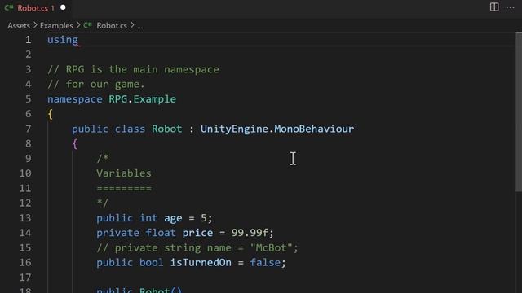522x293 pixels.
Task: Open the Examples breadcrumb folder
Action: pos(56,26)
